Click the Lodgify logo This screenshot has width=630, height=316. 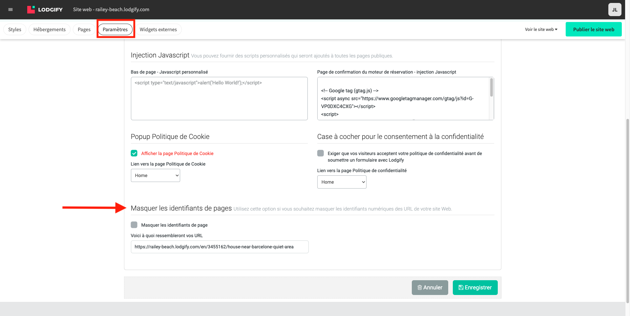tap(45, 10)
